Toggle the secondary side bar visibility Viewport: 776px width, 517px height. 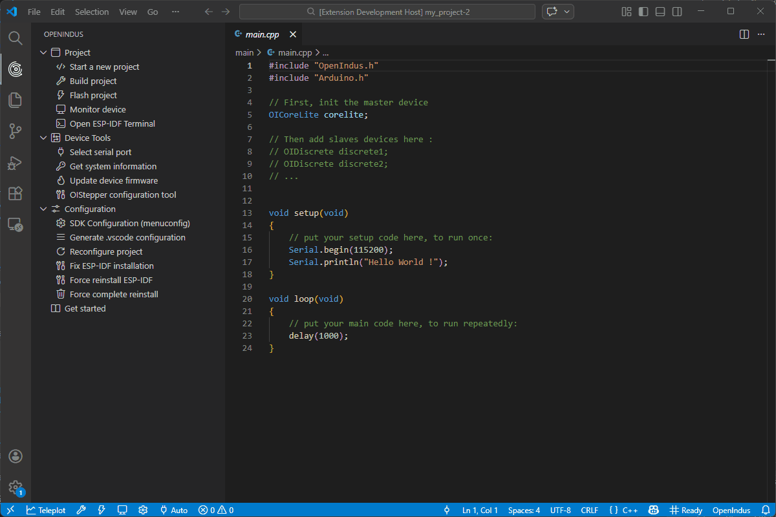point(677,12)
